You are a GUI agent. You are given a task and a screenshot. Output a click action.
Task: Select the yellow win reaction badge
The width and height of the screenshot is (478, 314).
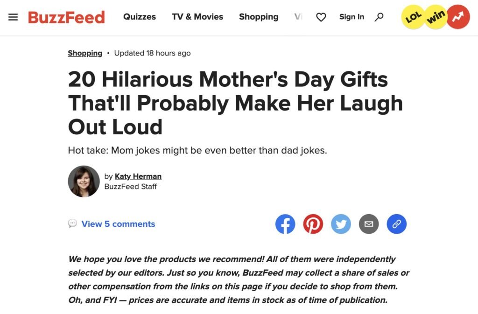436,17
